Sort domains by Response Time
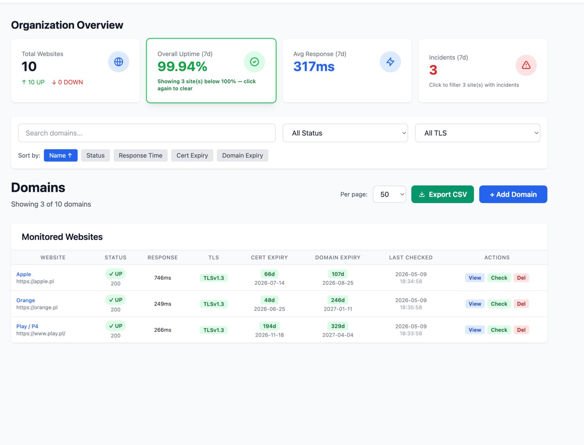The image size is (584, 445). (x=141, y=155)
